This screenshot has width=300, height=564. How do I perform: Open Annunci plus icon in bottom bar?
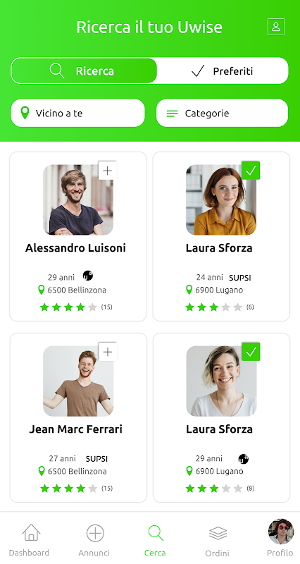pos(95,533)
